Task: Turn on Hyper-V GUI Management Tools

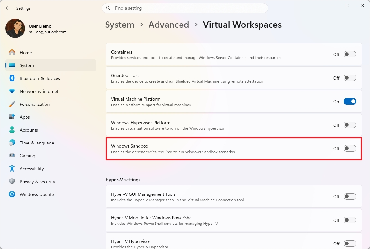Action: coord(350,197)
